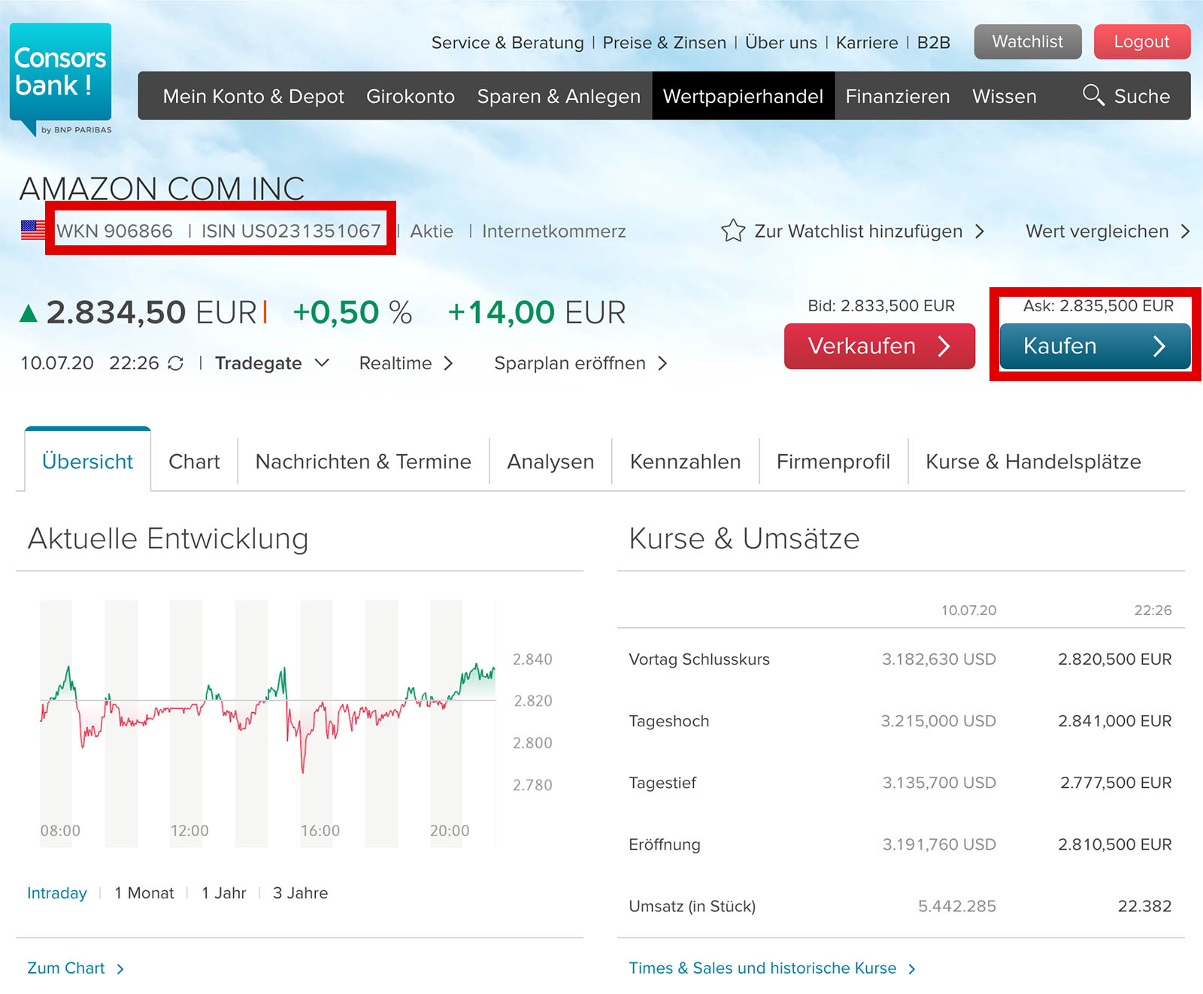Click the red Verkaufen button
This screenshot has width=1203, height=994.
tap(880, 346)
